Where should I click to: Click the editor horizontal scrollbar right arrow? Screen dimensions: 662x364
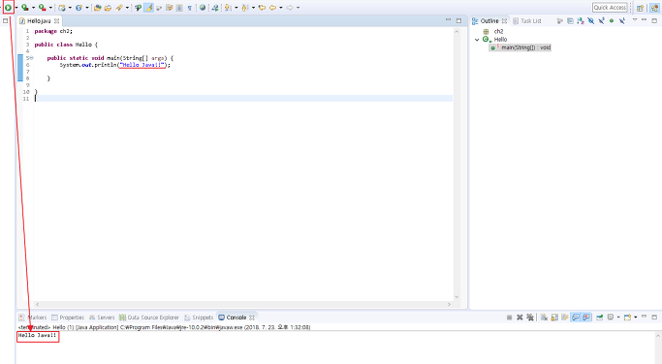coord(449,304)
